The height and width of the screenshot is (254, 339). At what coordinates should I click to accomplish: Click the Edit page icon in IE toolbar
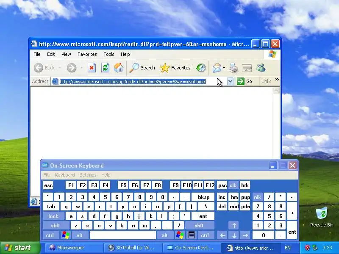point(247,68)
